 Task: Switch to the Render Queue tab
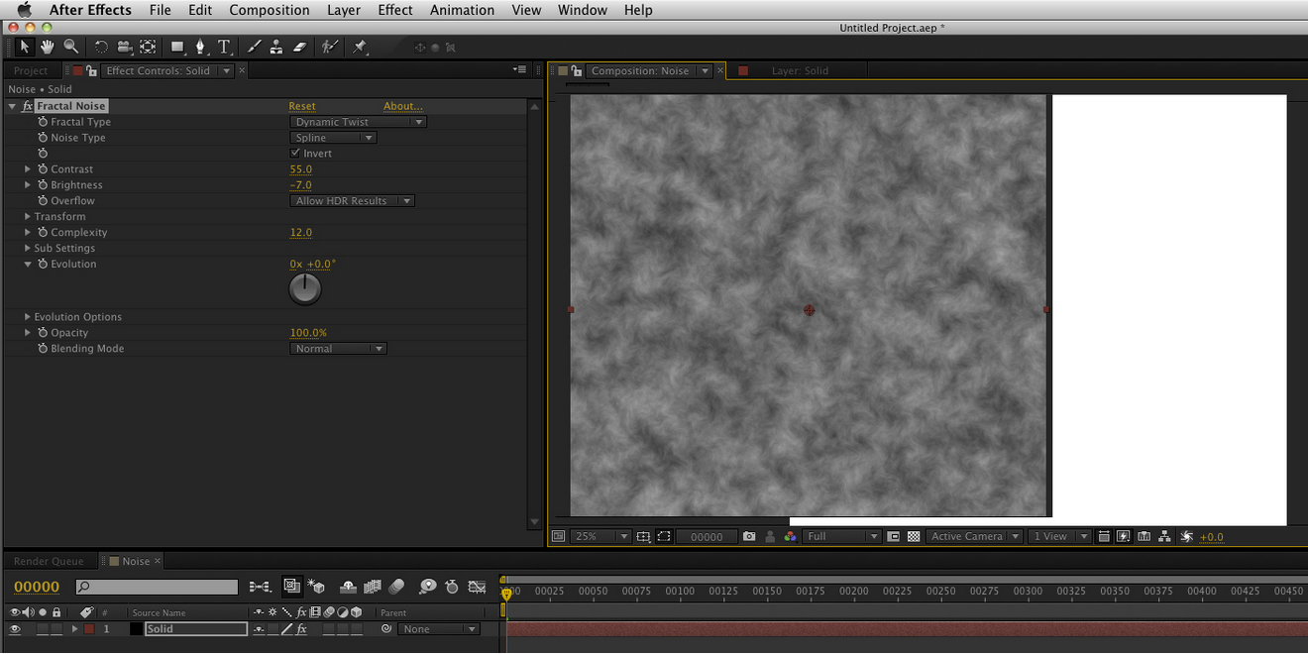click(49, 561)
